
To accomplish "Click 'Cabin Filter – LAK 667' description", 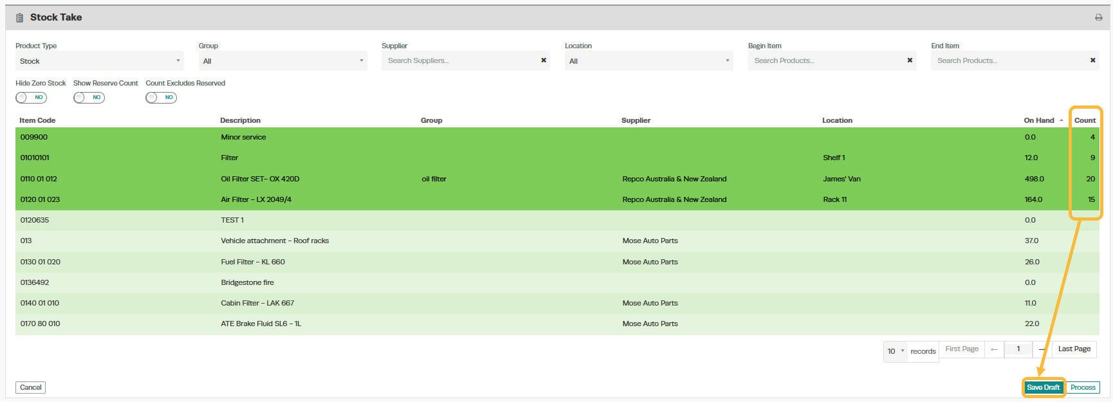I will coord(257,303).
